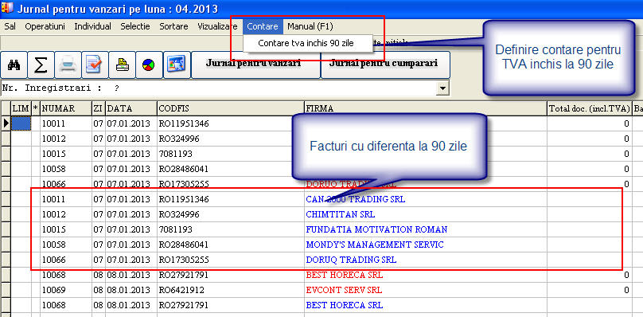Click number 10015 in the FUNDATIA MOTIVATION row
Screen dimensions: 643x317
pos(54,229)
